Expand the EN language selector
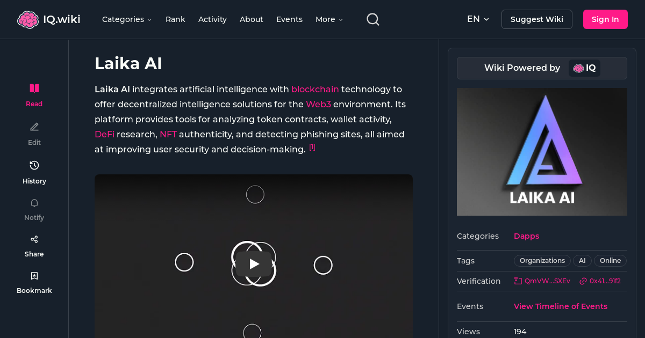Screen dimensions: 645x338 [x=477, y=19]
